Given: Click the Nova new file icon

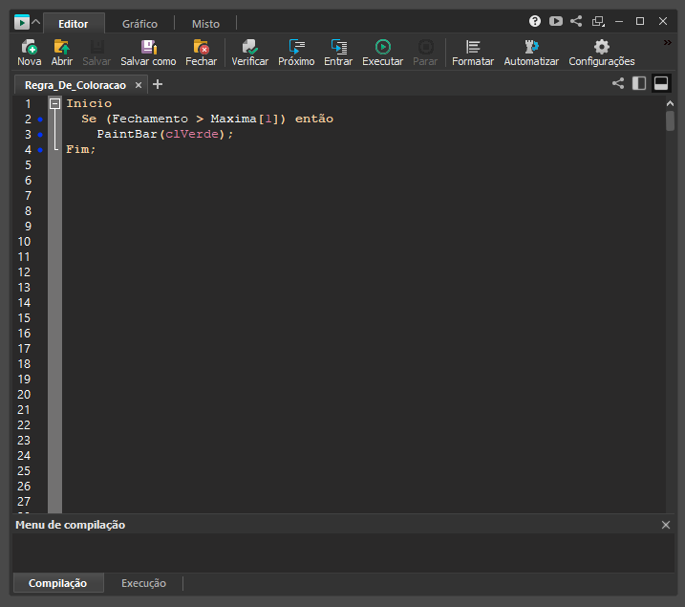Looking at the screenshot, I should [x=30, y=53].
